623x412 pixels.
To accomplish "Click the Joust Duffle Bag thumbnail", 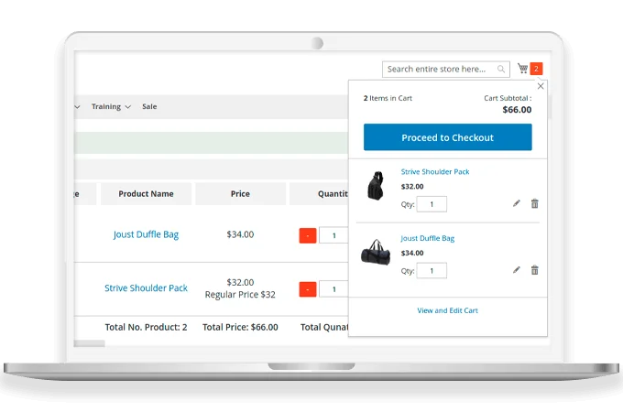I will tap(376, 253).
